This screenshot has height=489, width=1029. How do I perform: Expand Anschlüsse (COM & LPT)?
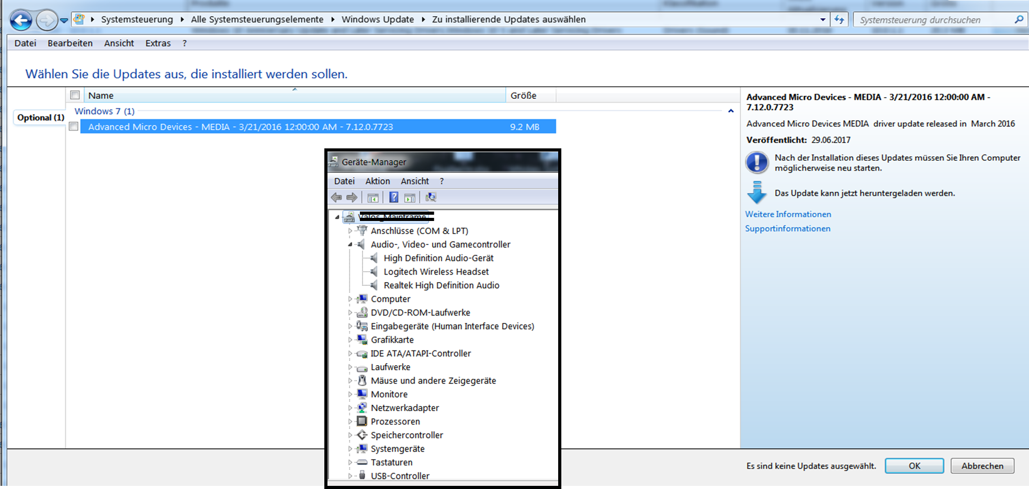[350, 230]
